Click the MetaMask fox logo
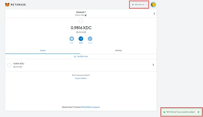The image size is (203, 117). (7, 5)
